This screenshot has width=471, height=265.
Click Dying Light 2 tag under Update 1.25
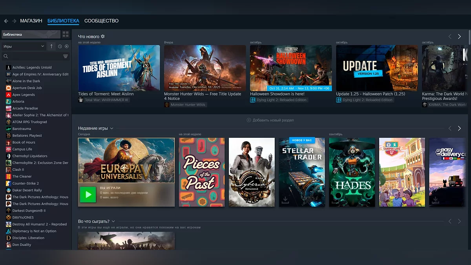pos(365,100)
